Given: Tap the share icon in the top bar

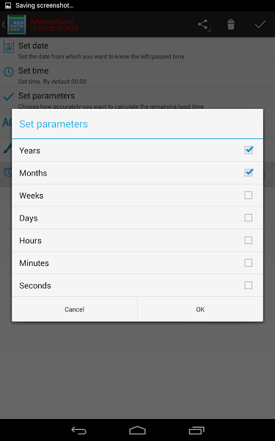Looking at the screenshot, I should click(203, 24).
